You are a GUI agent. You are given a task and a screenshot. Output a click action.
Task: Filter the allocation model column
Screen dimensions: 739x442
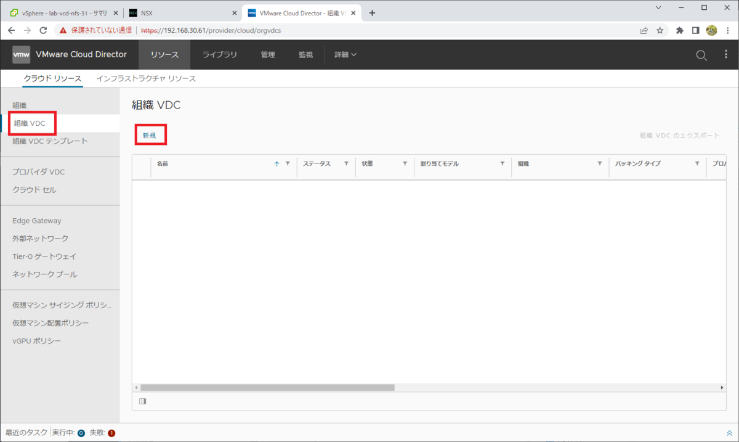coord(503,164)
